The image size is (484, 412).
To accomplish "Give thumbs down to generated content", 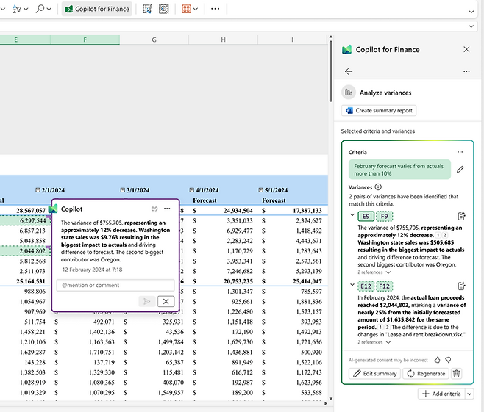I will (x=448, y=360).
